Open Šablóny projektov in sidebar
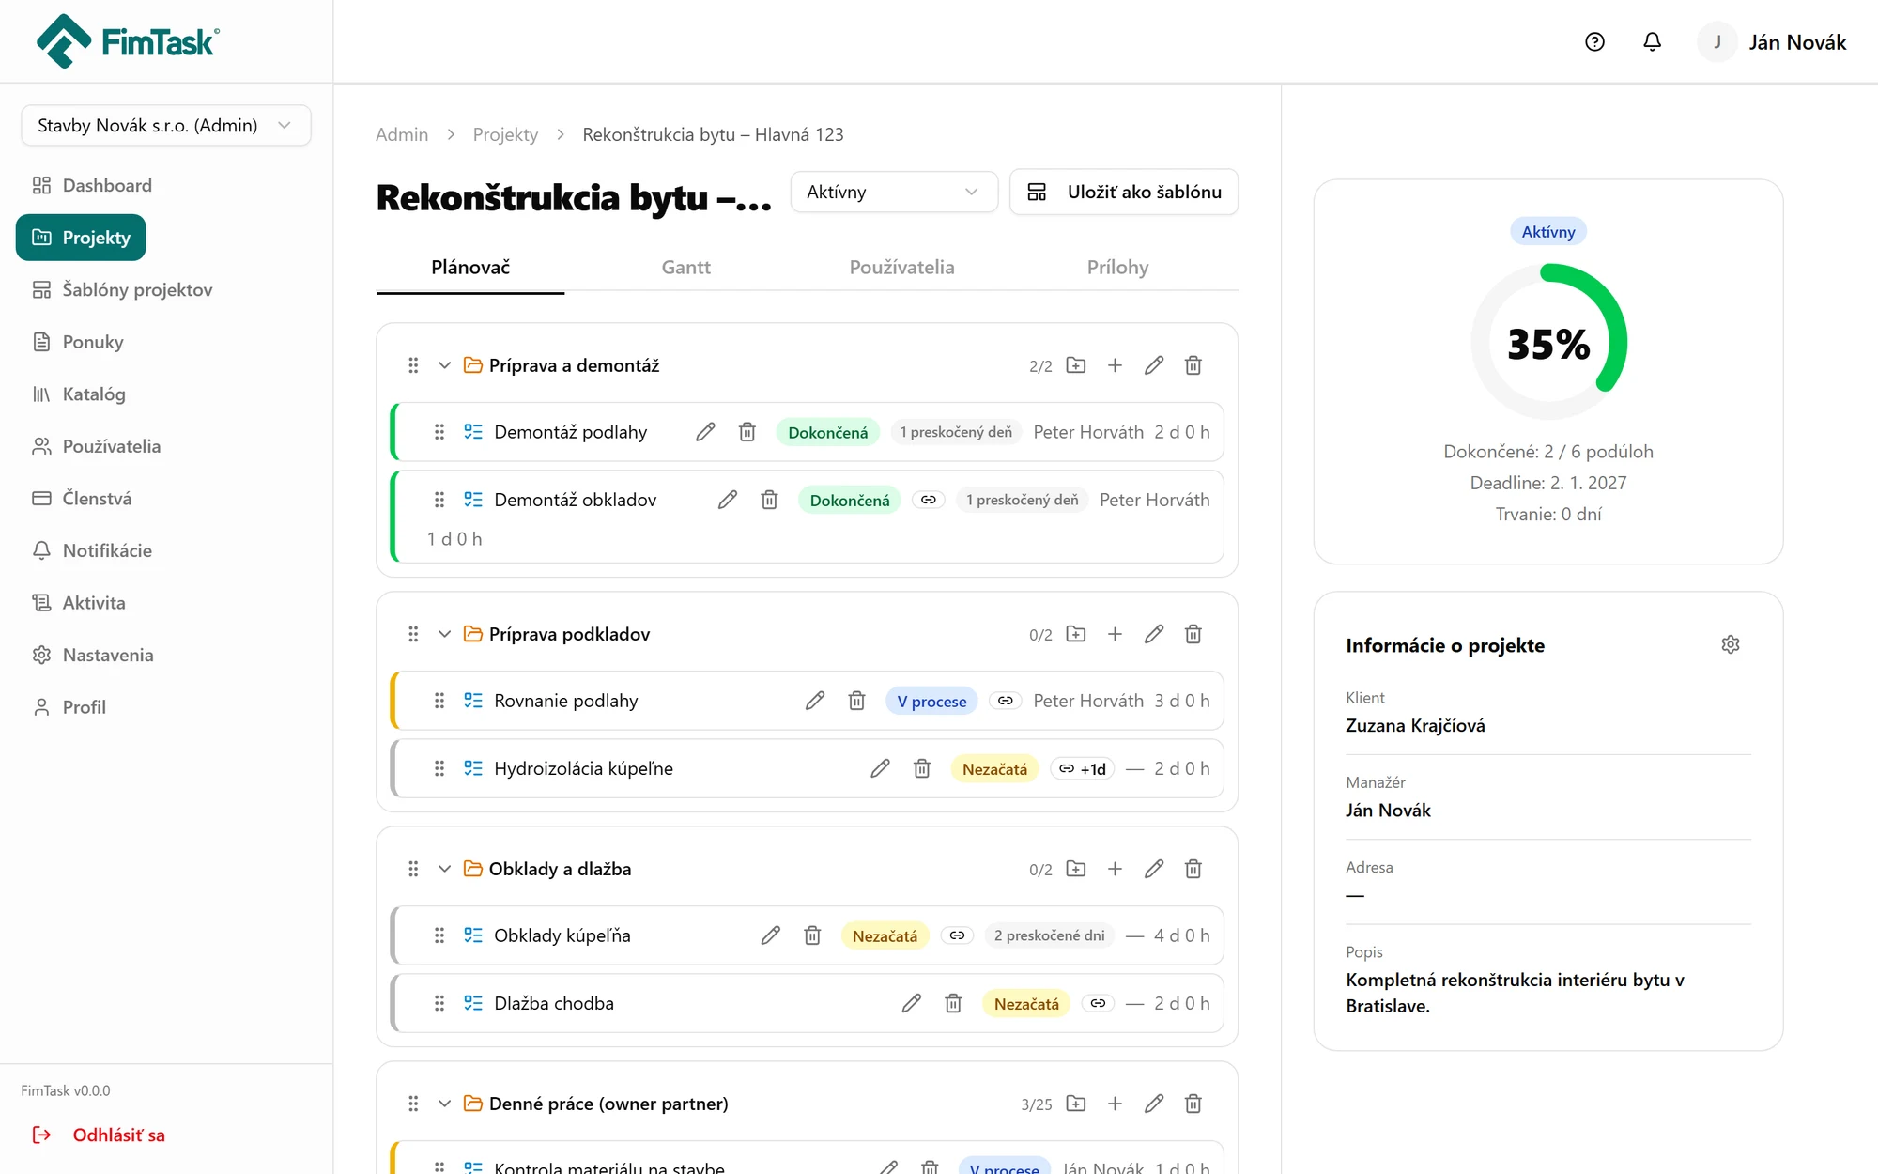Screen dimensions: 1878x1174 coord(122,289)
